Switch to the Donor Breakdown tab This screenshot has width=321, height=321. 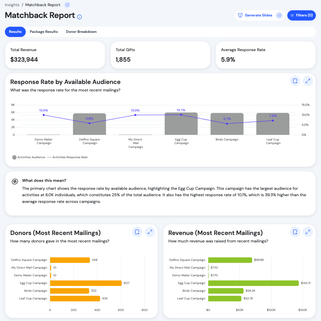click(x=81, y=32)
